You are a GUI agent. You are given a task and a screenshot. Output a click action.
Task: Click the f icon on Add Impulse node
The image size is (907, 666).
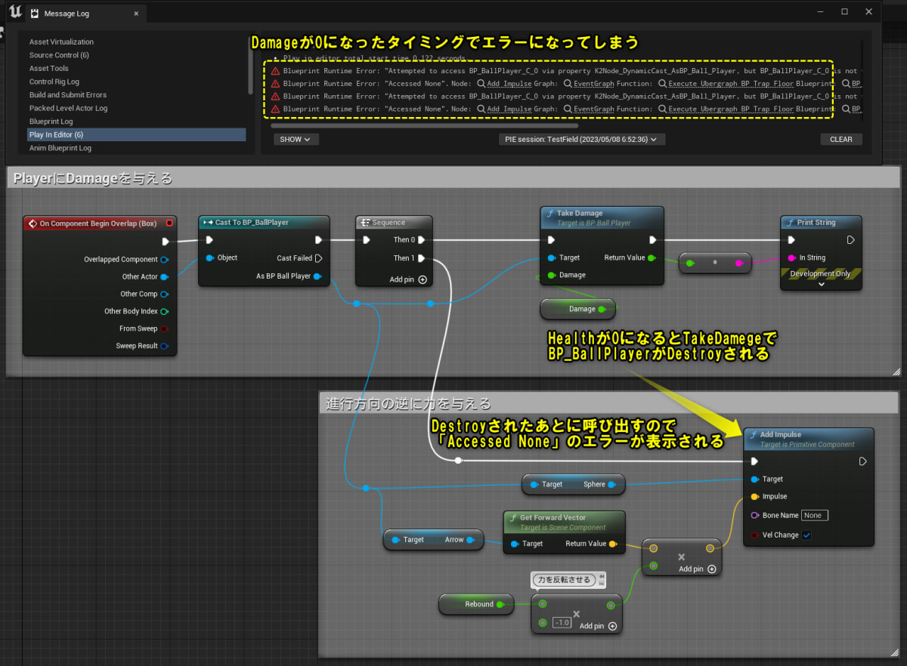coord(753,434)
